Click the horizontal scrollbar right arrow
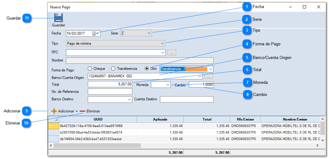The image size is (329, 159). (317, 145)
